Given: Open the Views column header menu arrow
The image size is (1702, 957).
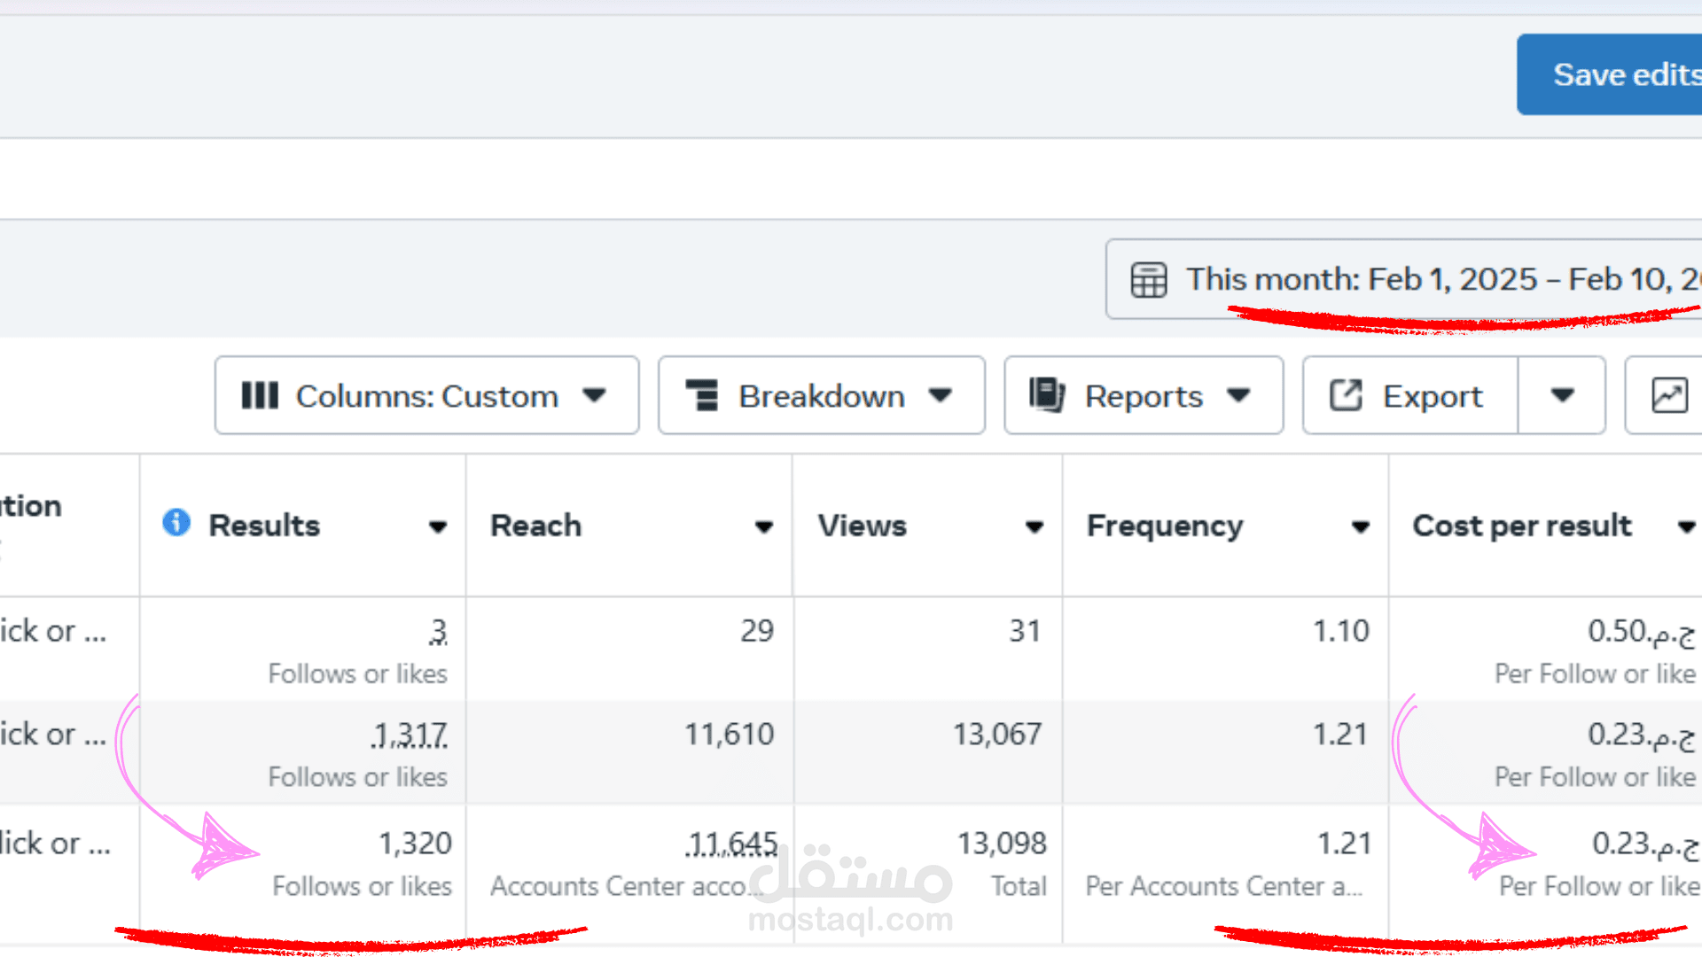Looking at the screenshot, I should pyautogui.click(x=1034, y=527).
